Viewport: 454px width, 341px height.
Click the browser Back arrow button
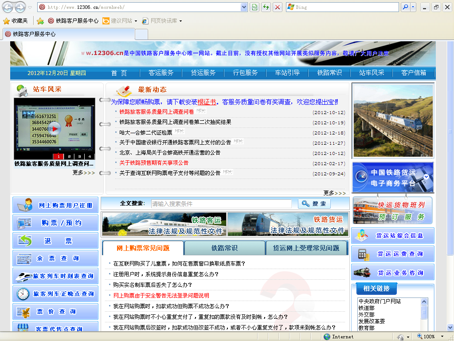(x=8, y=7)
